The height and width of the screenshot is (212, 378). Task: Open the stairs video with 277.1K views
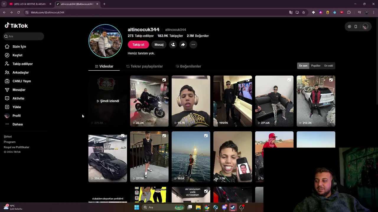click(149, 157)
